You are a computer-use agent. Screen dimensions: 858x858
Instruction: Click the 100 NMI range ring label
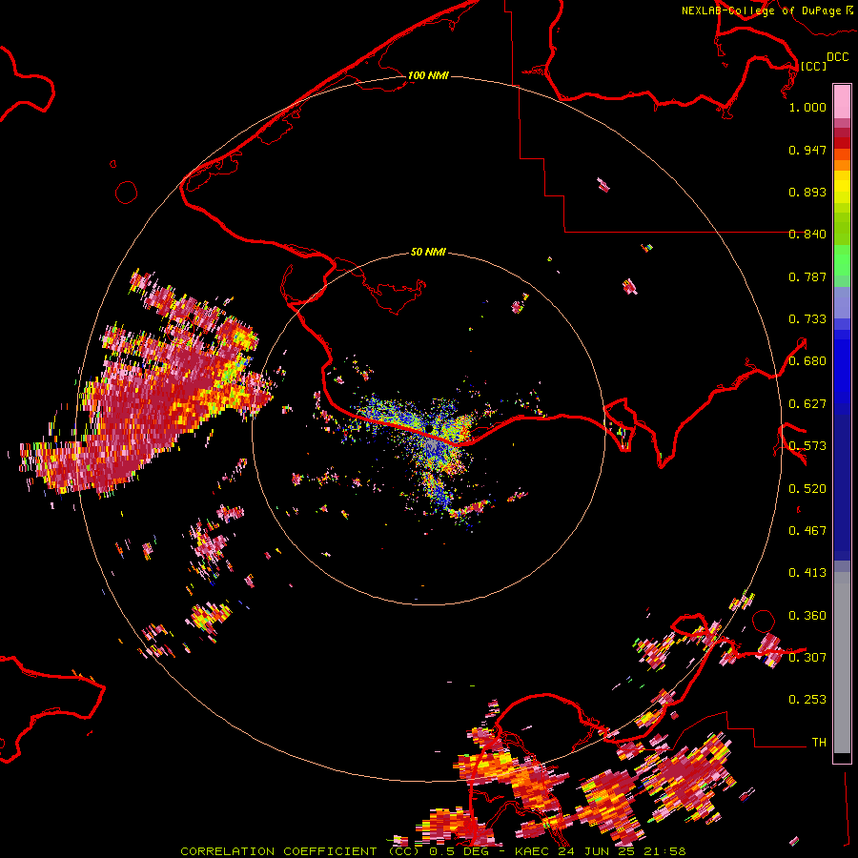(428, 75)
